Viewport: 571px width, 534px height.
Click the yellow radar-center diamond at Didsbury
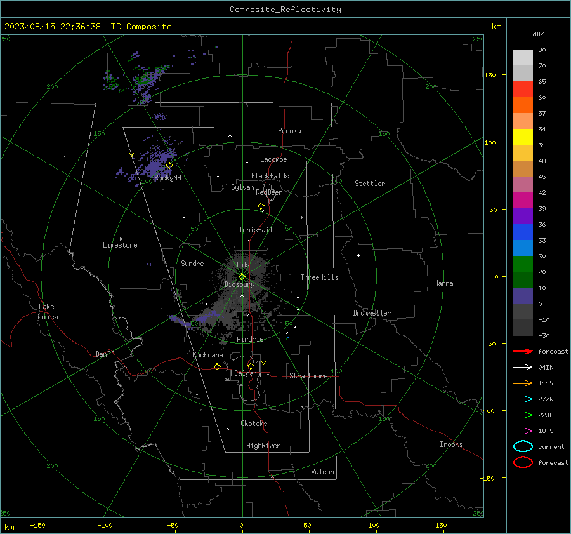242,277
